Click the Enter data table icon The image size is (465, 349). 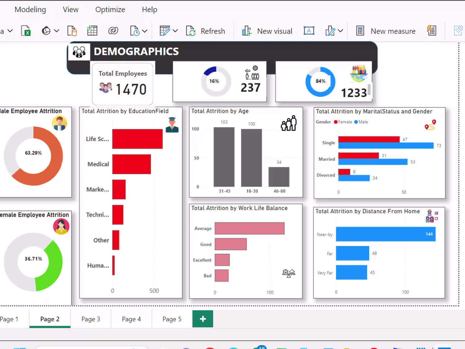click(x=92, y=31)
